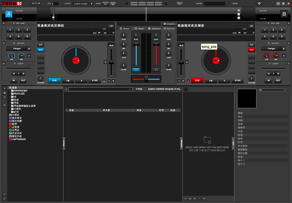The height and width of the screenshot is (203, 292).
Task: Switch to the VIDEO mixer tab
Action: click(x=140, y=29)
